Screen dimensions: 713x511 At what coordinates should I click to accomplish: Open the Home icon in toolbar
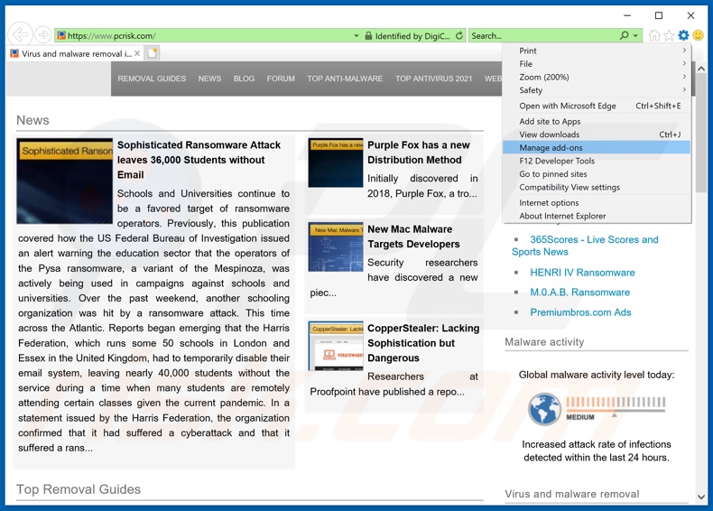[654, 36]
